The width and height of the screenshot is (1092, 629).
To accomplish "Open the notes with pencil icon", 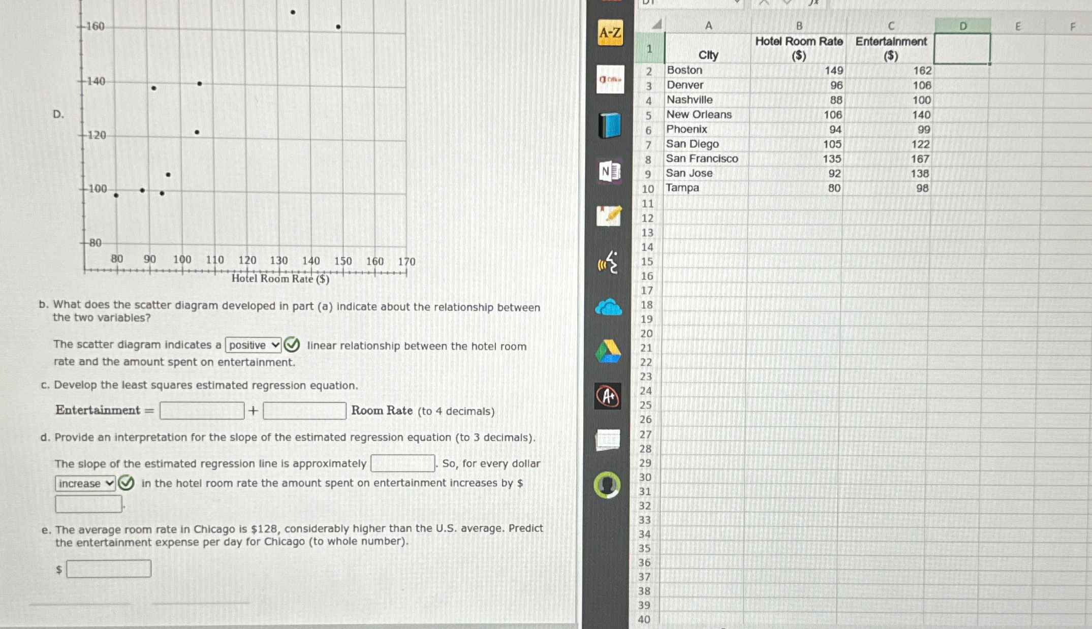I will 609,216.
